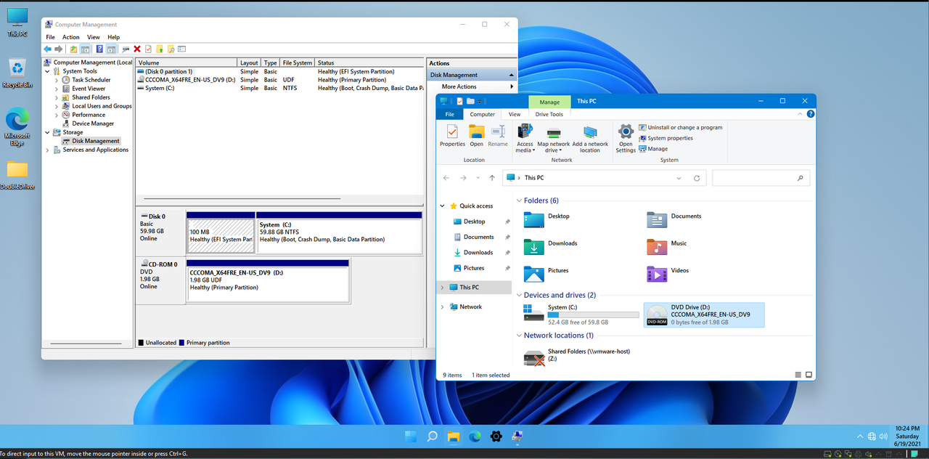Expand the Event Viewer tree node
Viewport: 929px width, 459px height.
coord(57,89)
